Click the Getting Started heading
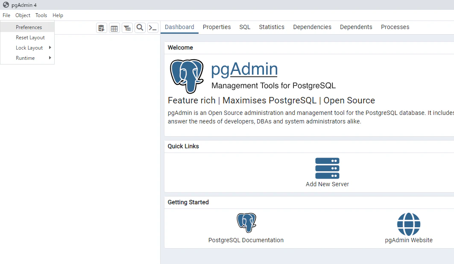This screenshot has height=264, width=454. click(188, 202)
